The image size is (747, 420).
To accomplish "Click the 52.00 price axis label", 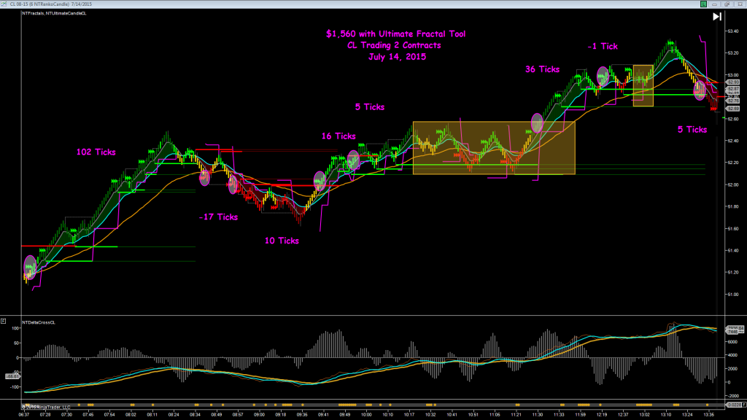I will click(732, 184).
